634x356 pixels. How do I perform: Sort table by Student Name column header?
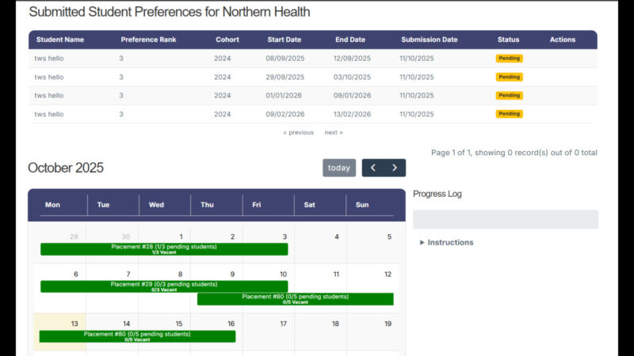[x=59, y=40]
